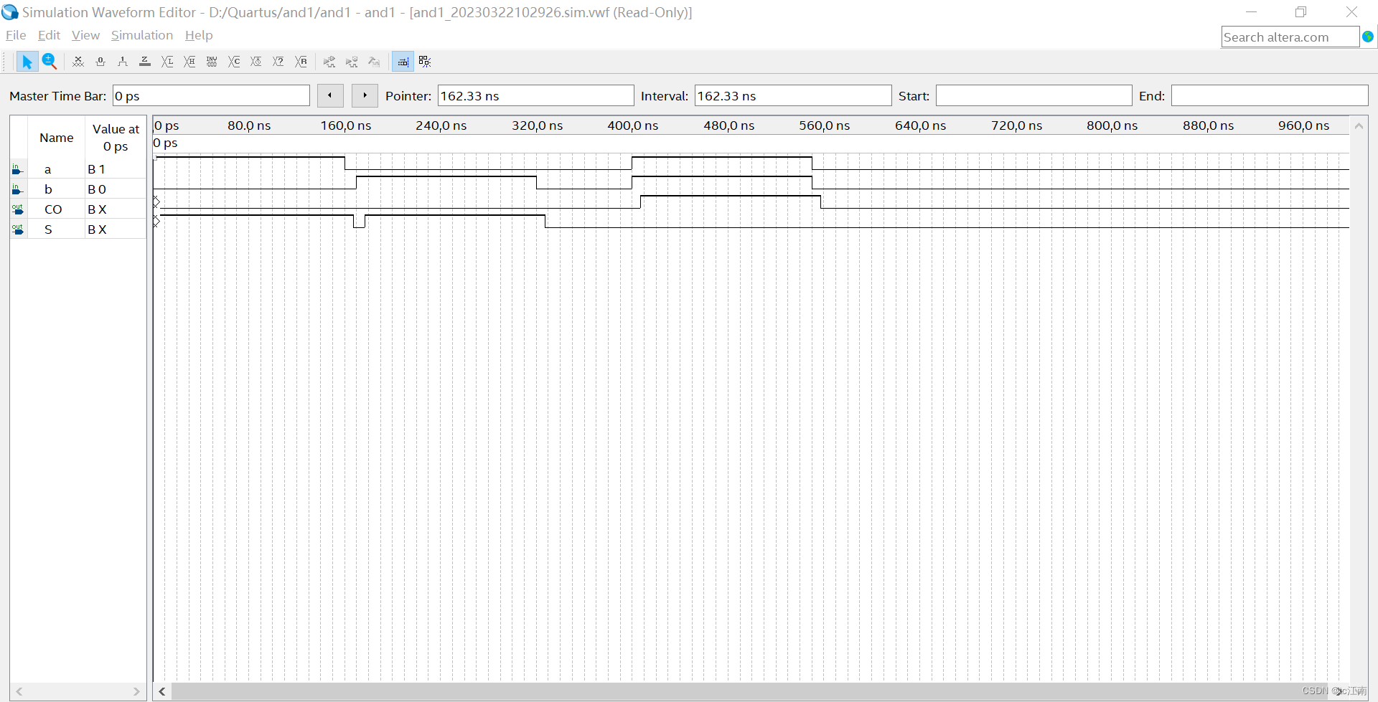This screenshot has width=1378, height=702.
Task: Run Timing Simulation icon
Action: coord(352,62)
